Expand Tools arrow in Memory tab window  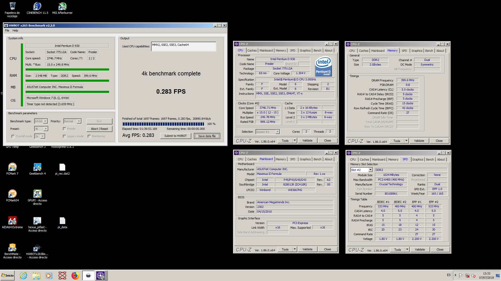pyautogui.click(x=406, y=141)
